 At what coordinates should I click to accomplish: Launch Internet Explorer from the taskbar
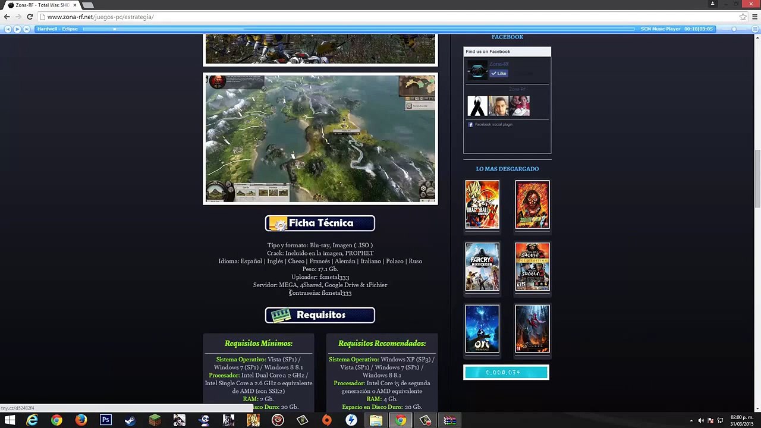point(32,420)
